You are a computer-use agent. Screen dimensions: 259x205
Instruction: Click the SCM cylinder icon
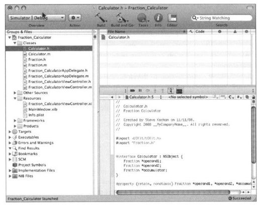click(15, 159)
